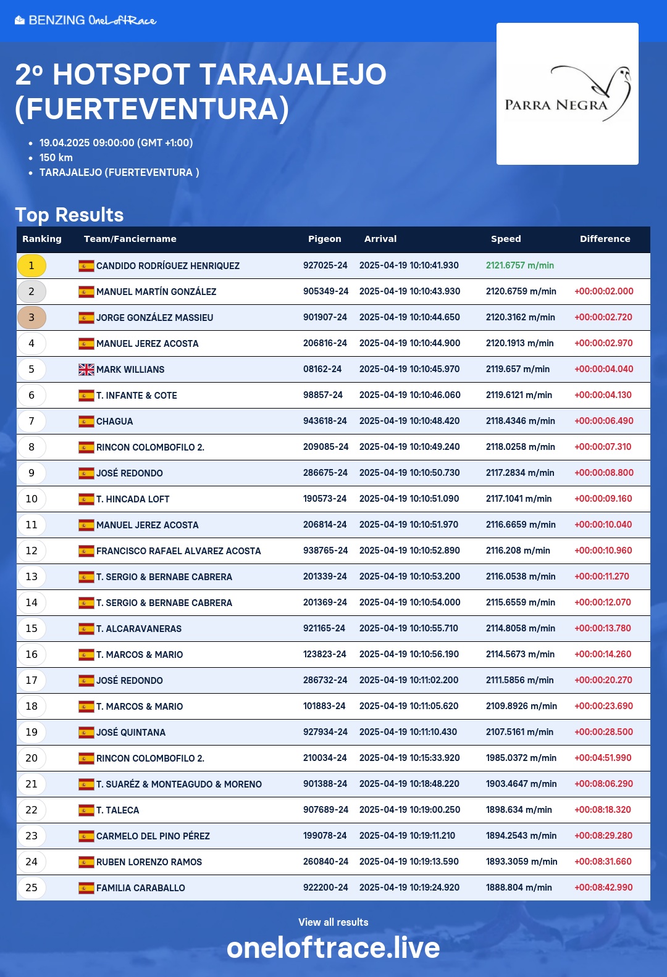
Task: Select fancier name CANDIDO RODRÍGUEZ HENRIQUEZ
Action: [168, 266]
